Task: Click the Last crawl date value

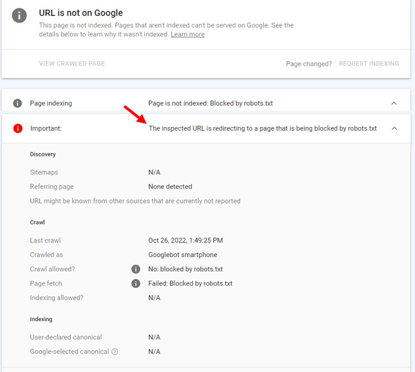Action: (x=186, y=241)
